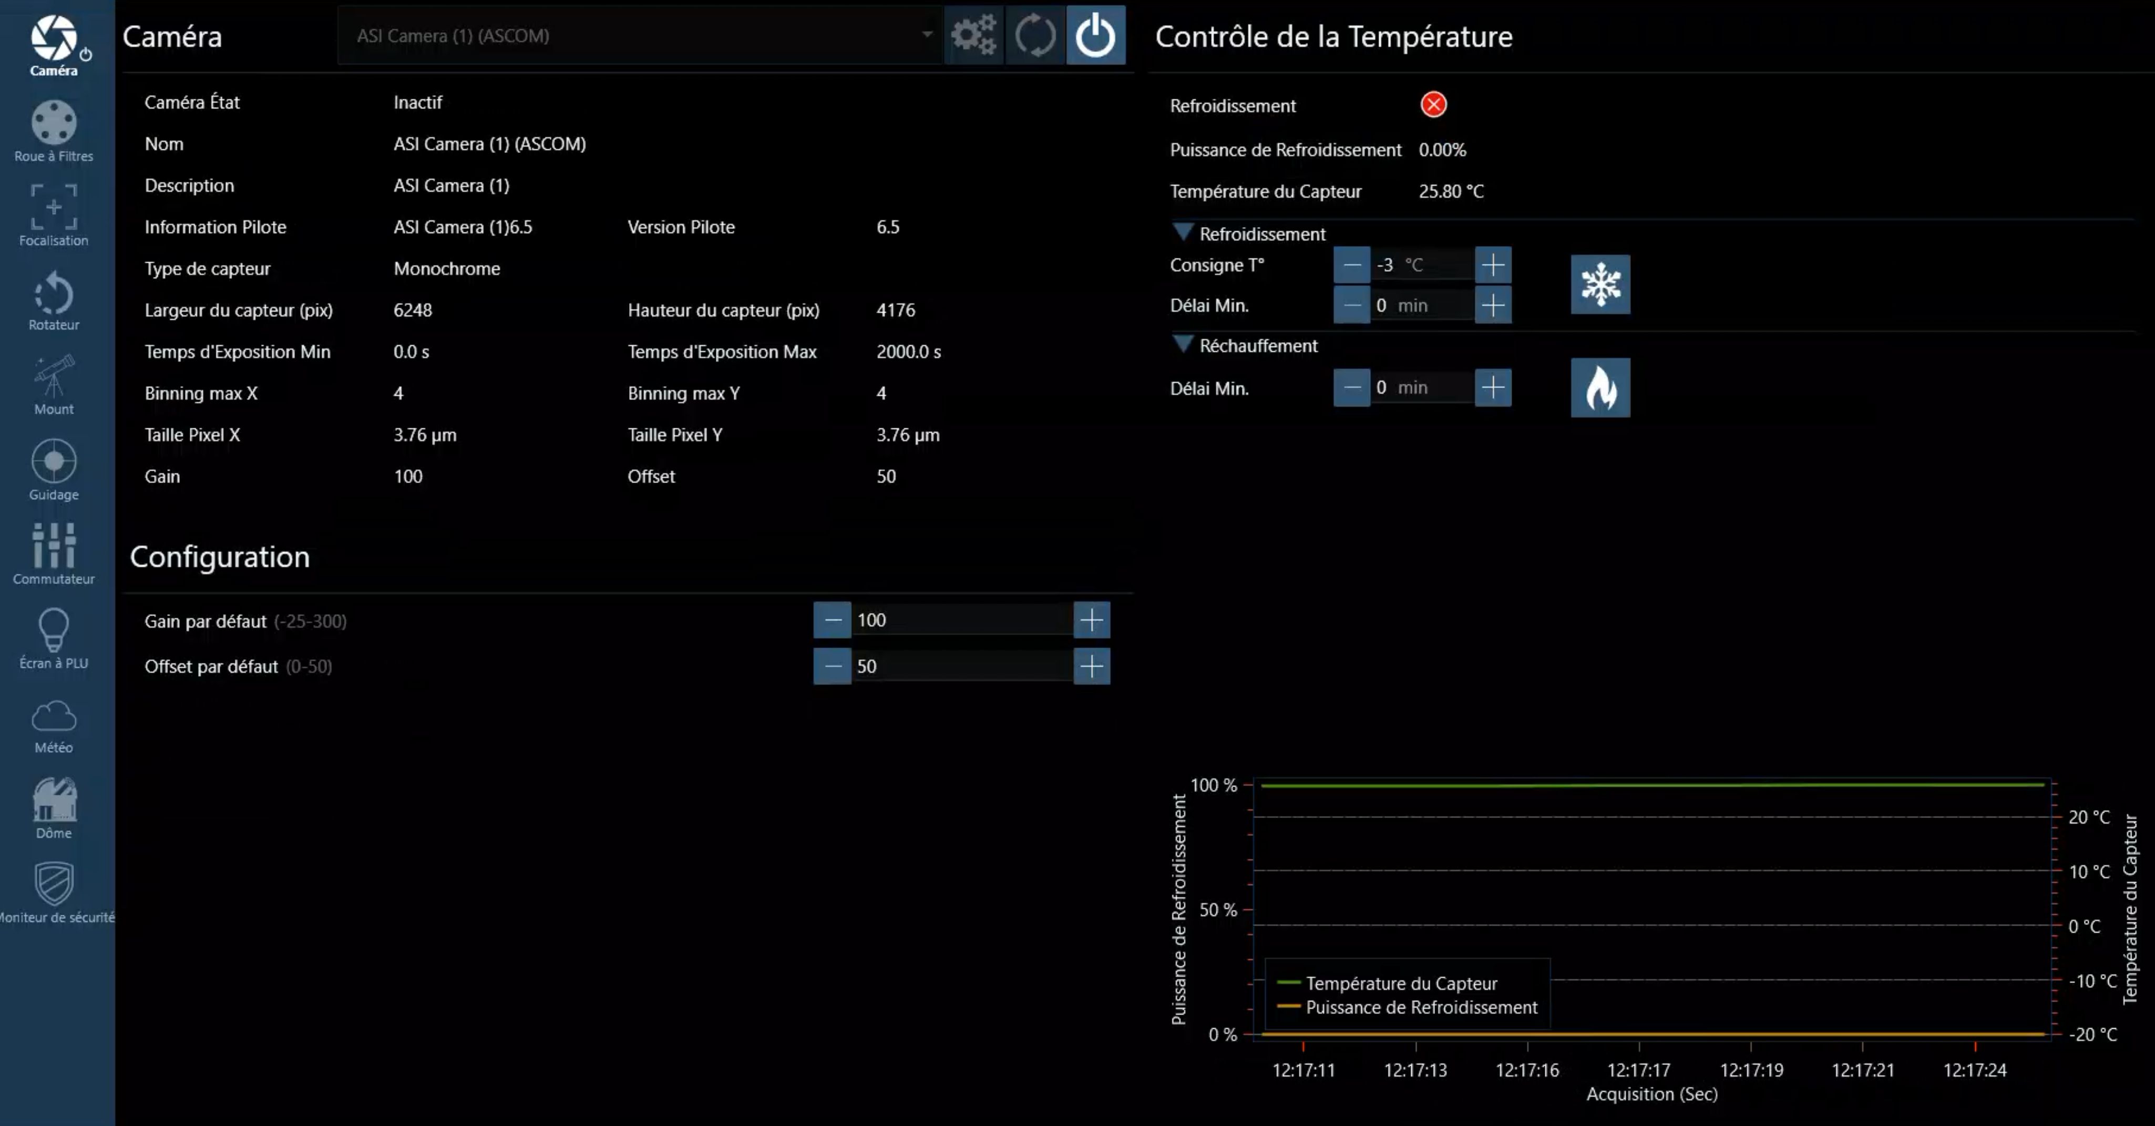2155x1126 pixels.
Task: Start warming with the flame button
Action: click(1599, 387)
